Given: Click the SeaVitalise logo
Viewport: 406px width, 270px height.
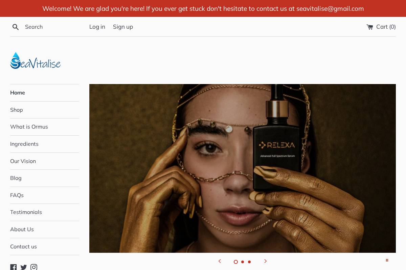Looking at the screenshot, I should point(36,60).
